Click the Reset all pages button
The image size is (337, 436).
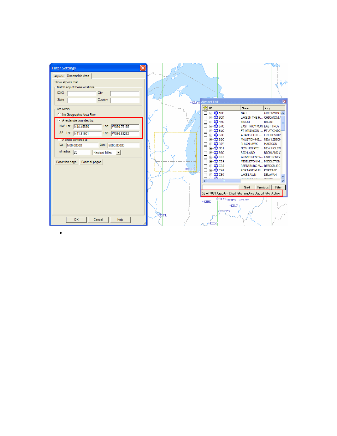tap(91, 162)
